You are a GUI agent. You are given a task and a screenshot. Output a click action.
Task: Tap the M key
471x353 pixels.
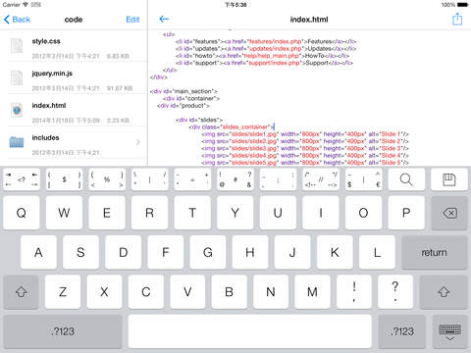[312, 292]
